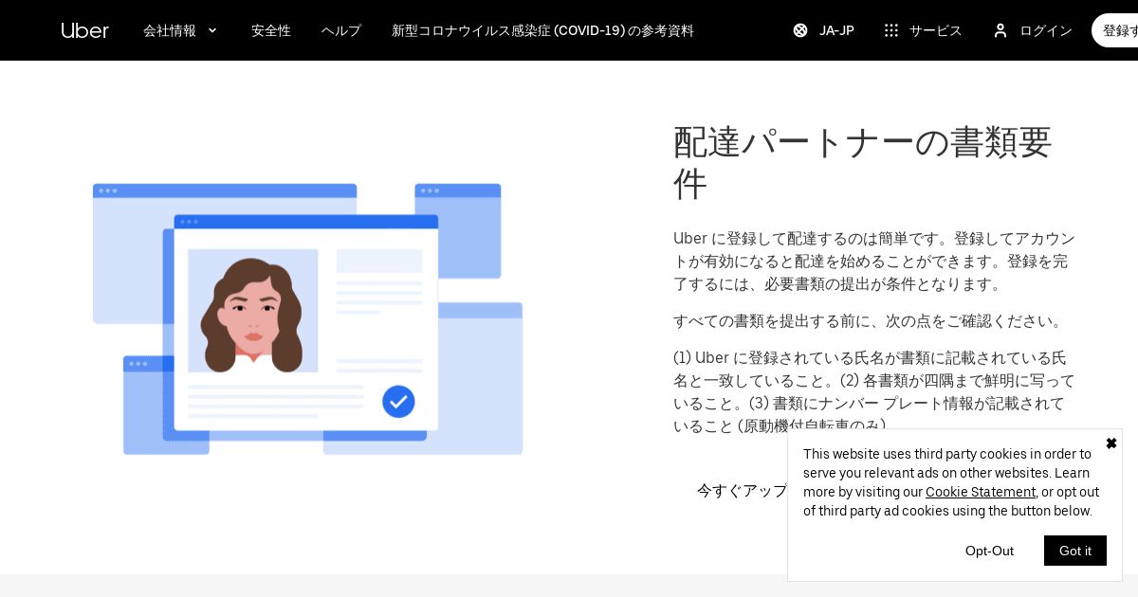The height and width of the screenshot is (597, 1138).
Task: Go to ヘルプ in navigation bar
Action: point(341,30)
